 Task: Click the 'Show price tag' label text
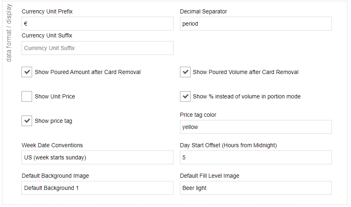pos(53,121)
